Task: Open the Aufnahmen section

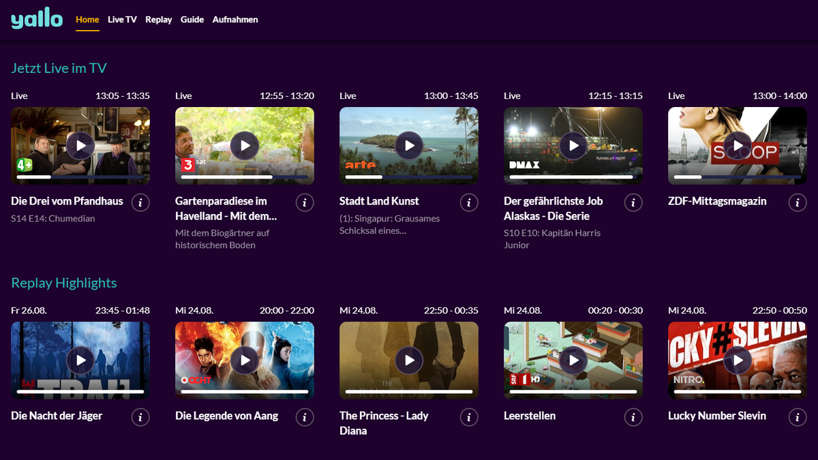Action: [235, 19]
